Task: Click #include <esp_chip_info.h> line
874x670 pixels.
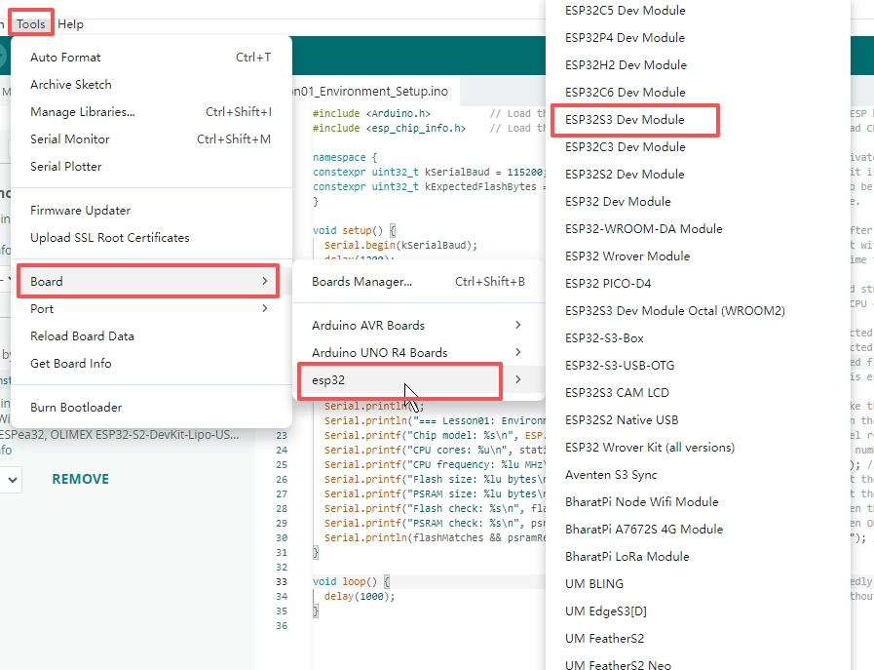Action: coord(389,129)
